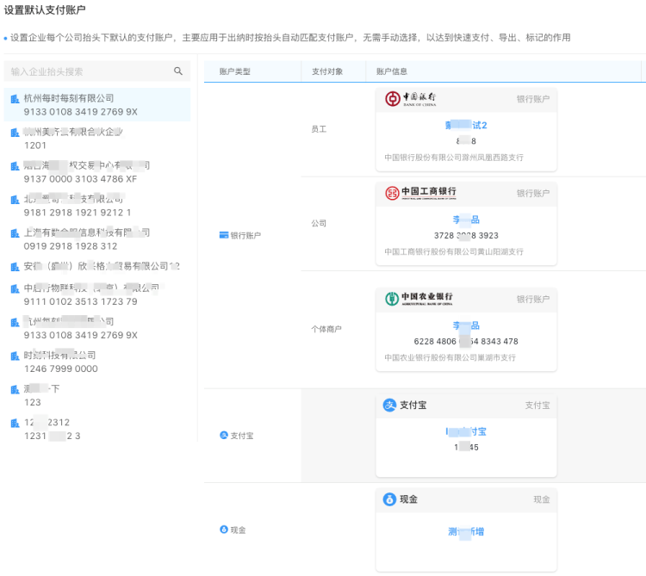Image resolution: width=646 pixels, height=576 pixels.
Task: Open the account name link in ICBC card
Action: pyautogui.click(x=466, y=220)
